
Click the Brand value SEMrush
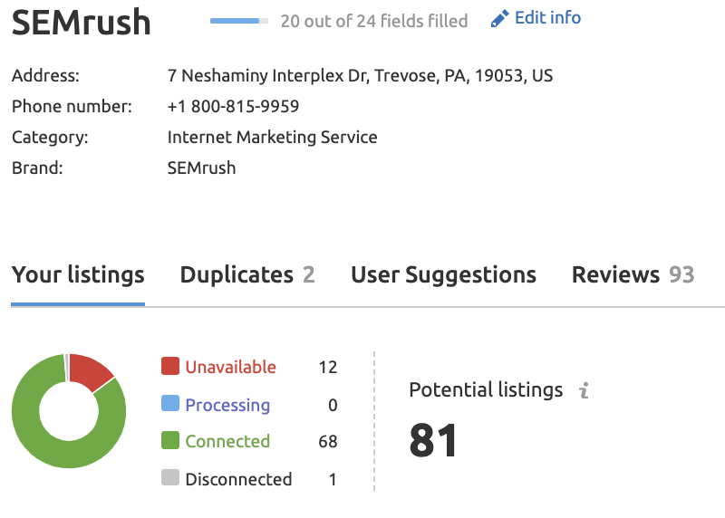[201, 168]
